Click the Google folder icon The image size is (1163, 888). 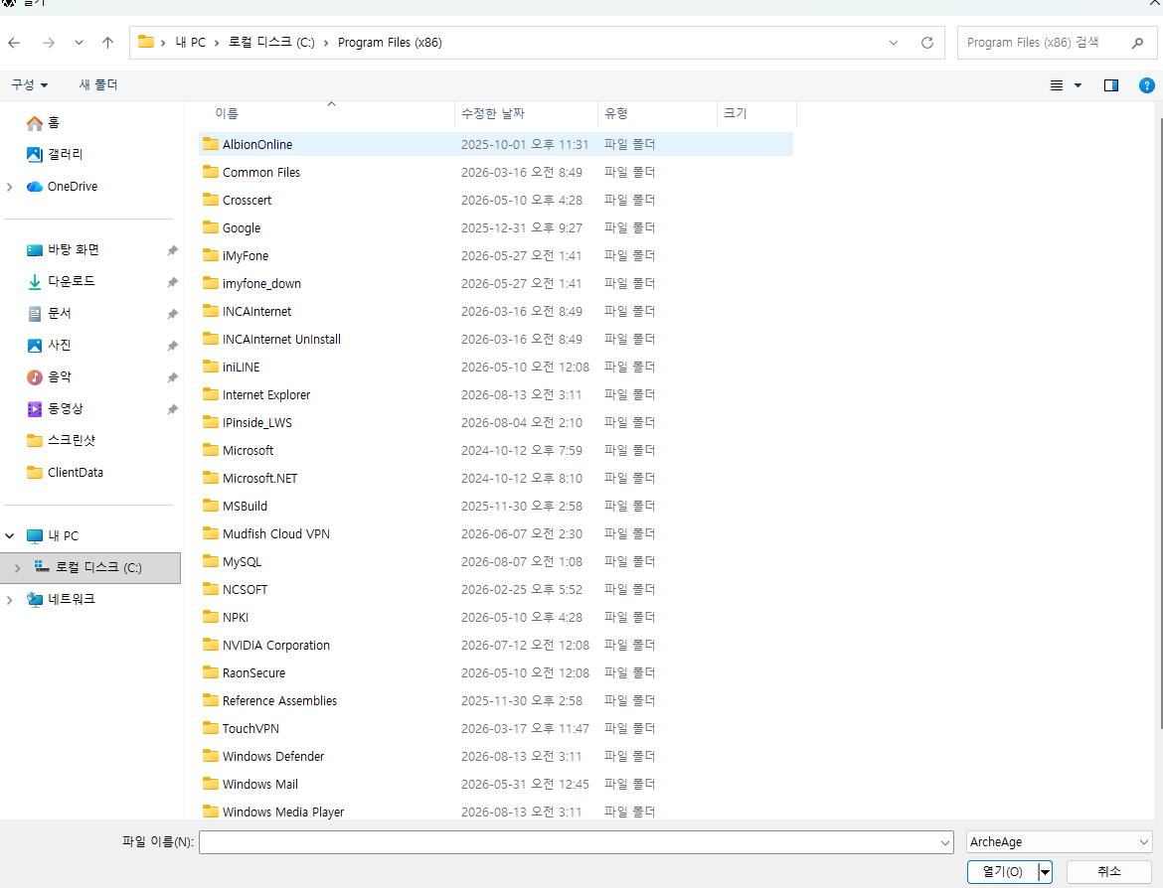coord(211,227)
